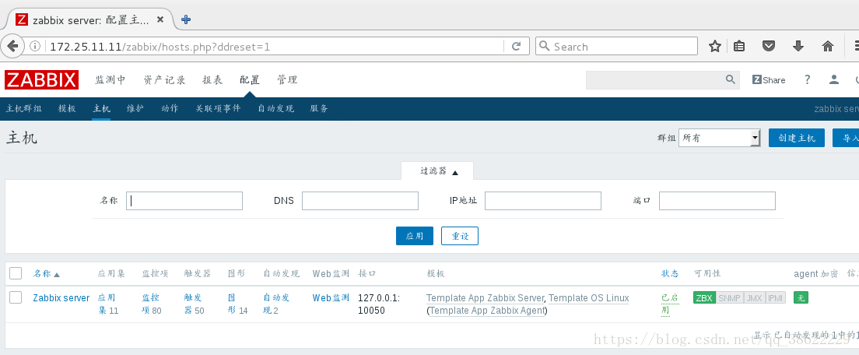Image resolution: width=859 pixels, height=355 pixels.
Task: Click 重设 filter reset button
Action: 460,236
